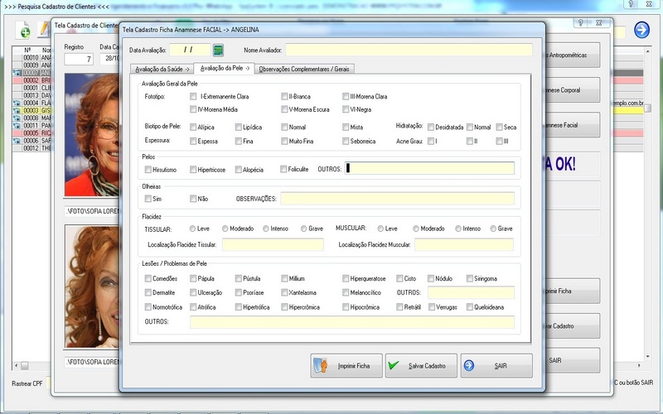Image resolution: width=663 pixels, height=414 pixels.
Task: Click the Localização Flacidez Tissular field
Action: pyautogui.click(x=273, y=245)
